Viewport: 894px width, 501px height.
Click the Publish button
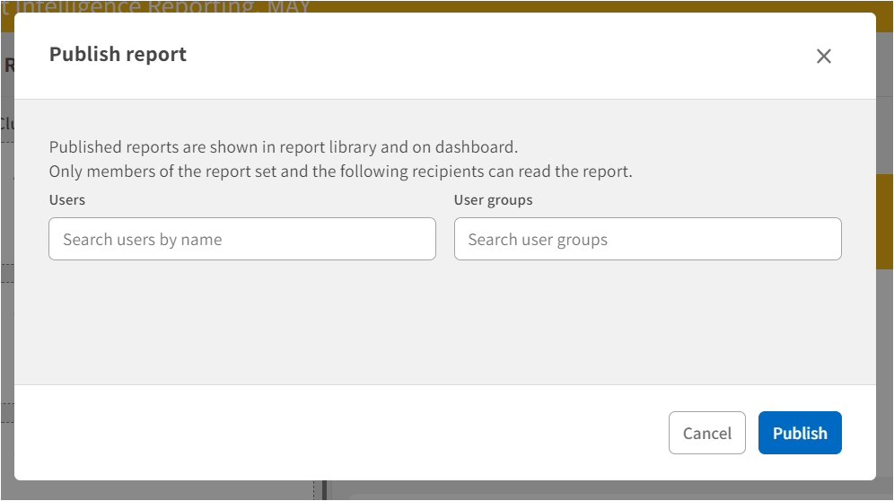[x=799, y=433]
